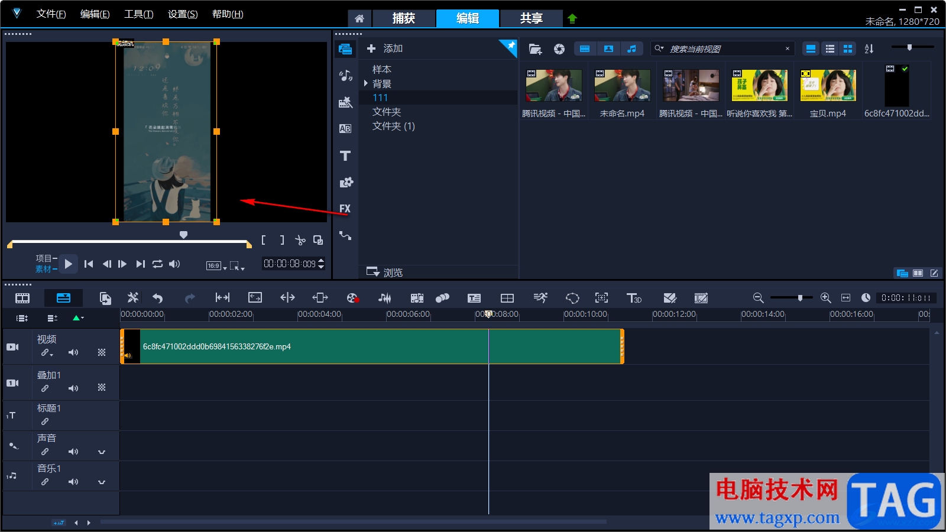Open the Media library panel icon
The width and height of the screenshot is (946, 532).
click(345, 49)
